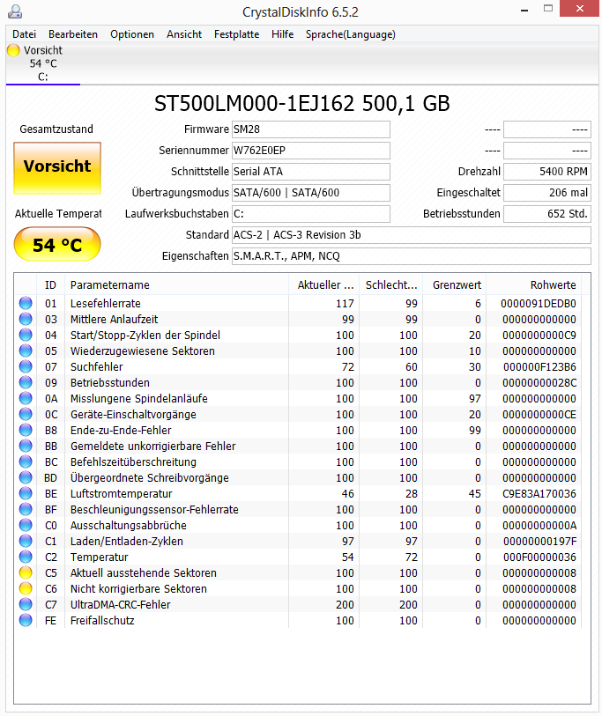Click the Aktueller column header
Viewport: 602px width, 716px height.
pos(324,285)
